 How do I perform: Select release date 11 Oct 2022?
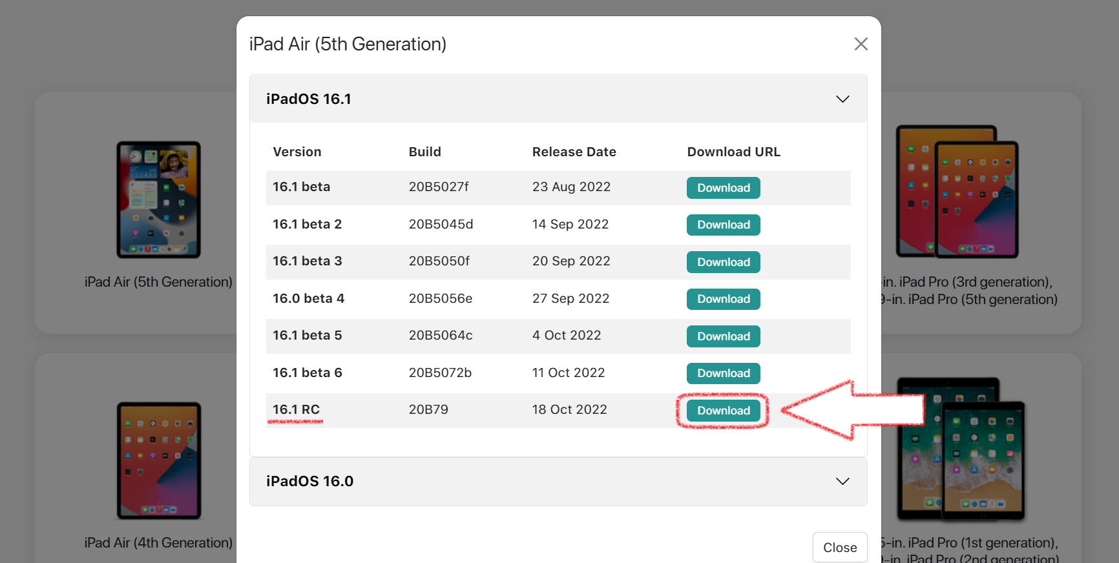pyautogui.click(x=569, y=373)
